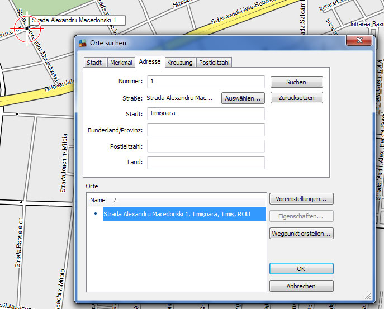This screenshot has height=309, width=384.
Task: Click the red crosshair map marker
Action: coord(26,28)
